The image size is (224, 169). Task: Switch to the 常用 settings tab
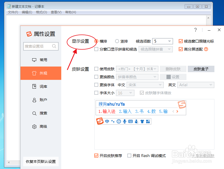41,60
